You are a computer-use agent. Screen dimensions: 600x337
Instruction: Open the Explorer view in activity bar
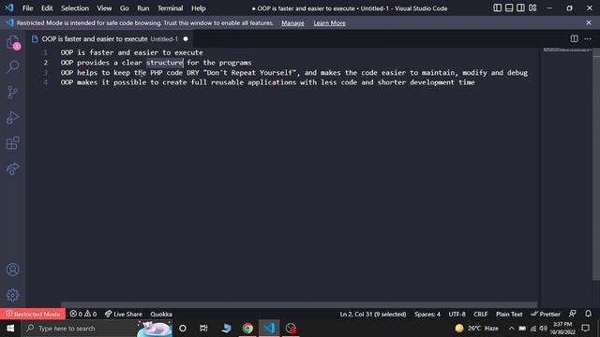point(12,42)
